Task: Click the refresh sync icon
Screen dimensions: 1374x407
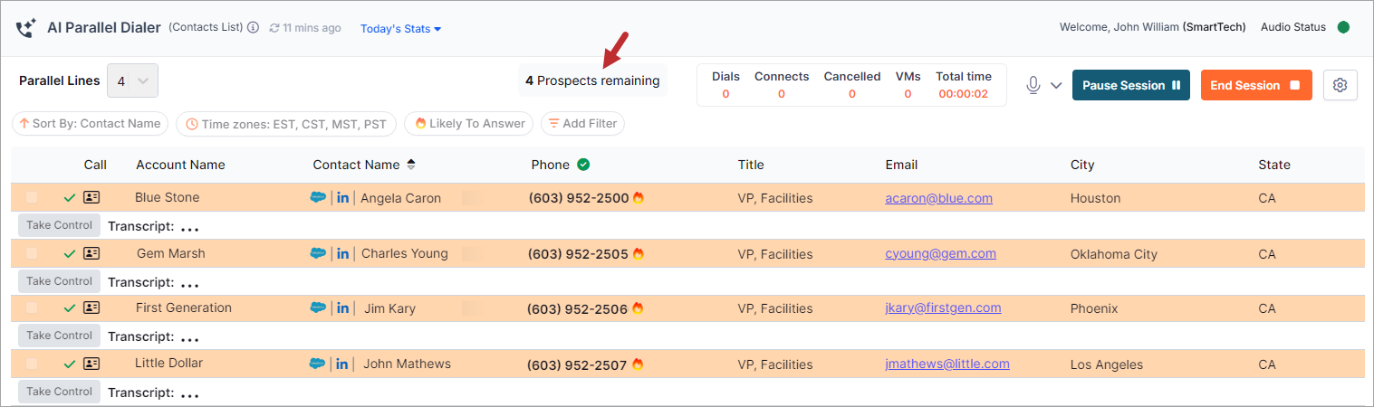Action: 275,28
